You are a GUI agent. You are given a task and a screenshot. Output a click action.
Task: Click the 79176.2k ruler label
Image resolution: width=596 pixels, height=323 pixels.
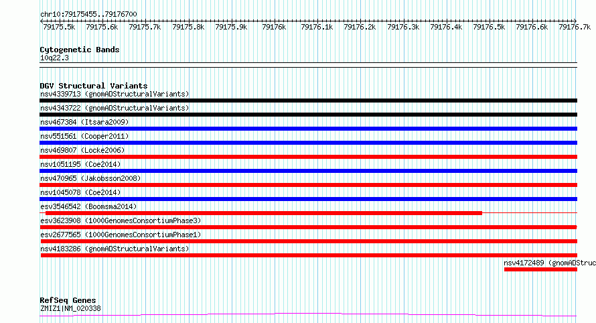tap(360, 27)
